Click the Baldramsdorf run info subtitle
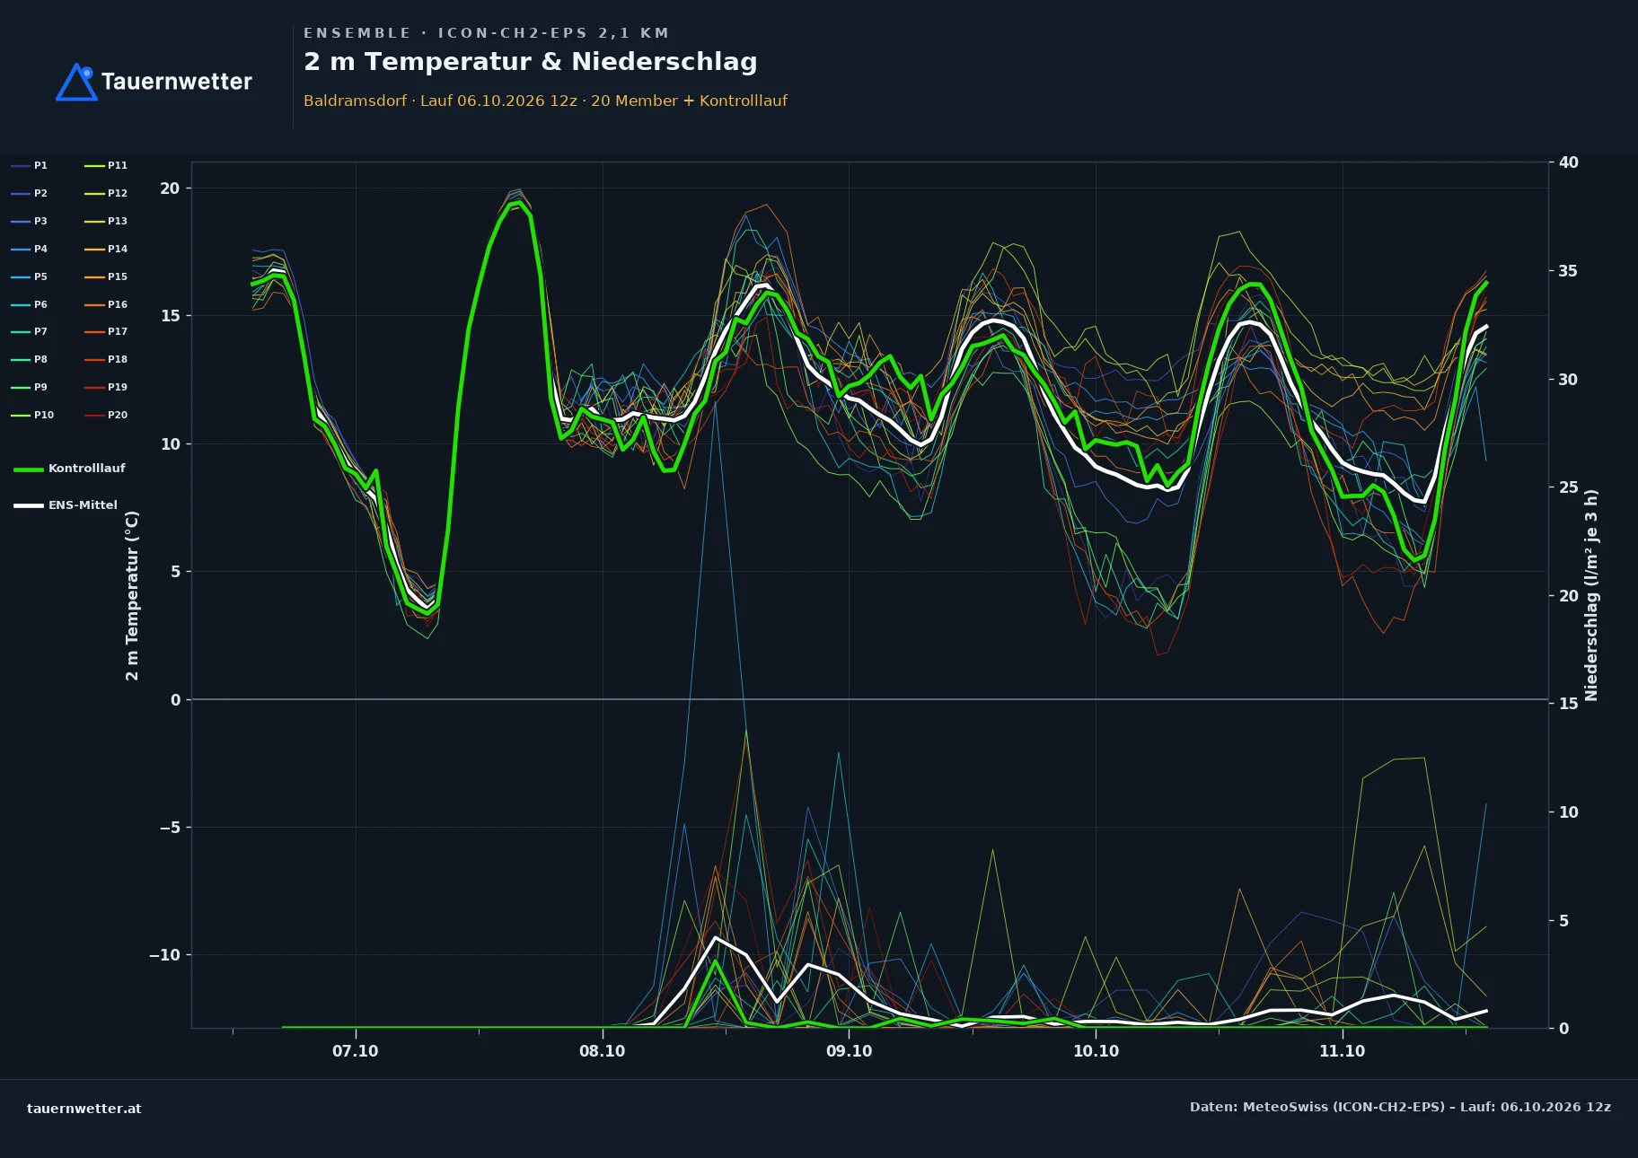 pyautogui.click(x=545, y=101)
